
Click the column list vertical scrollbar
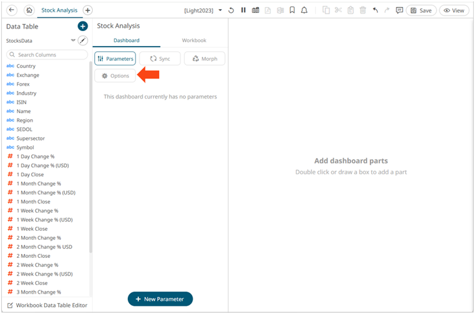91,157
